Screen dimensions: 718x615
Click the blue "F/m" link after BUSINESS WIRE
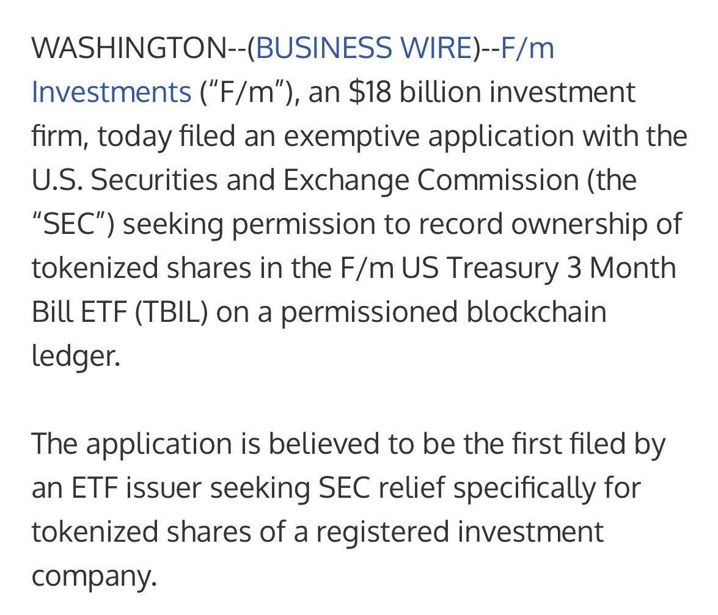coord(527,48)
